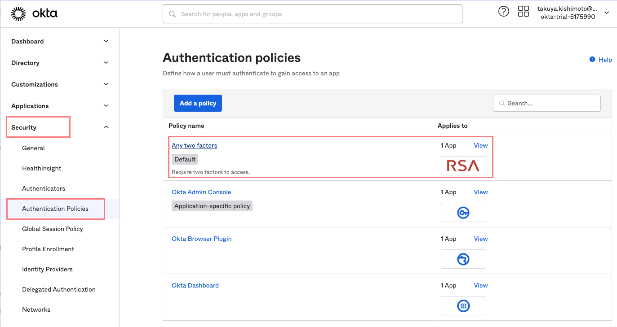Go to Authenticators in the sidebar
This screenshot has width=617, height=327.
[x=44, y=188]
